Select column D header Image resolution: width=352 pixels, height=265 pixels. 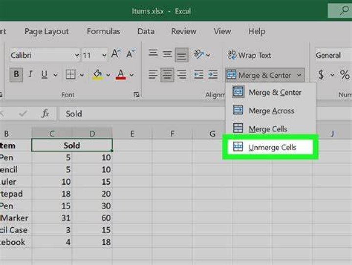point(92,133)
